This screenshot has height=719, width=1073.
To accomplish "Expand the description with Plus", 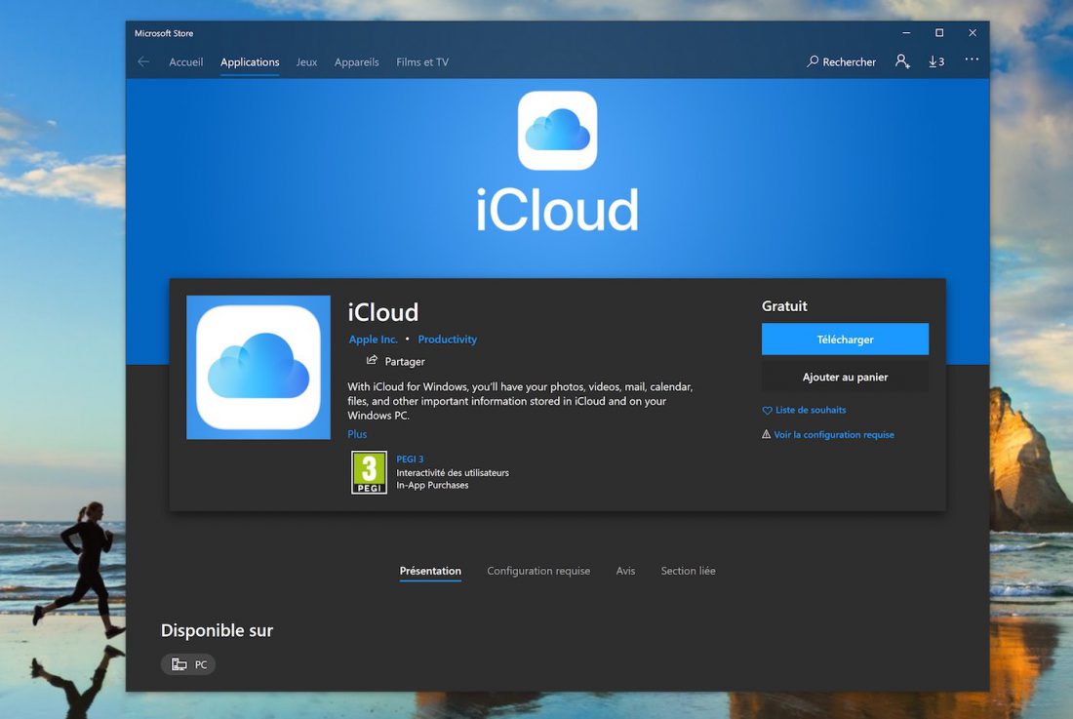I will [356, 433].
